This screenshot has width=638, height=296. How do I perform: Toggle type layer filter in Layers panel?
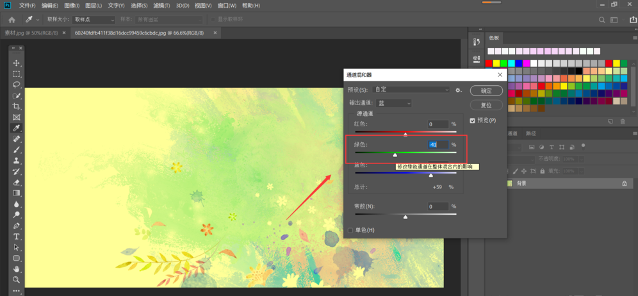552,147
